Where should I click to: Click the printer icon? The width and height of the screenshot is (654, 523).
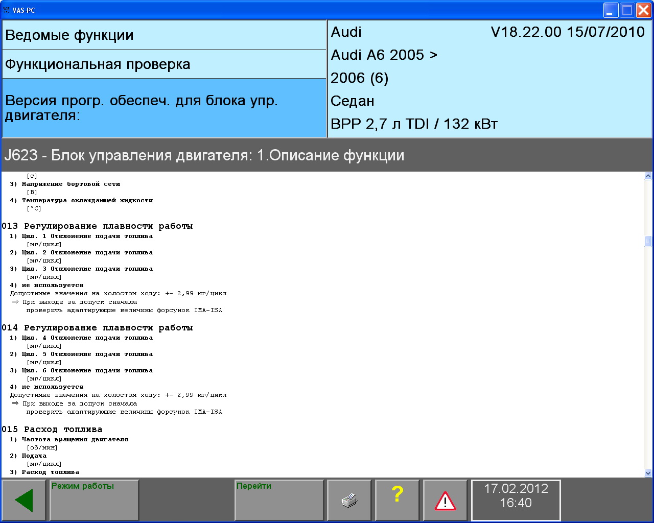coord(349,501)
